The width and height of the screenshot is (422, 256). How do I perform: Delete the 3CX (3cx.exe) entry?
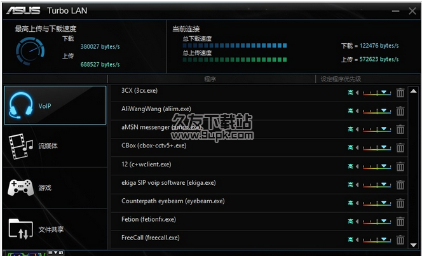400,93
